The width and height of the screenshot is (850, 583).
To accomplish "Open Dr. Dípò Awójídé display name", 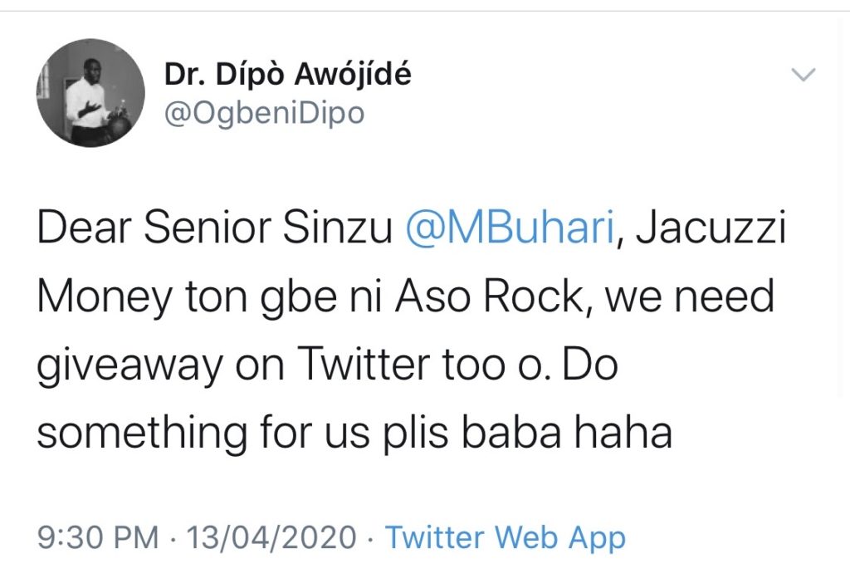I will (x=287, y=76).
